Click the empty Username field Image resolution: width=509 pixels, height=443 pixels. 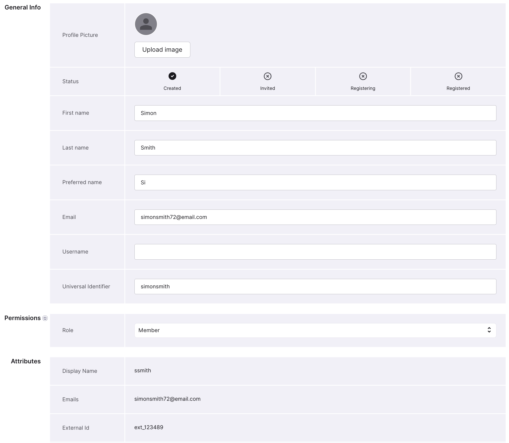point(315,252)
